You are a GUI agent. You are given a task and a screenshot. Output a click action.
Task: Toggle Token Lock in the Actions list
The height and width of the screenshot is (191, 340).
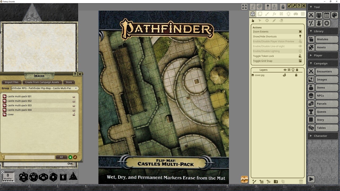274,56
